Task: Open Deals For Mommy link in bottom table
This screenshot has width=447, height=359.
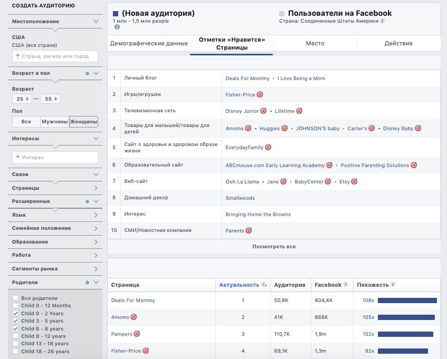Action: 133,300
